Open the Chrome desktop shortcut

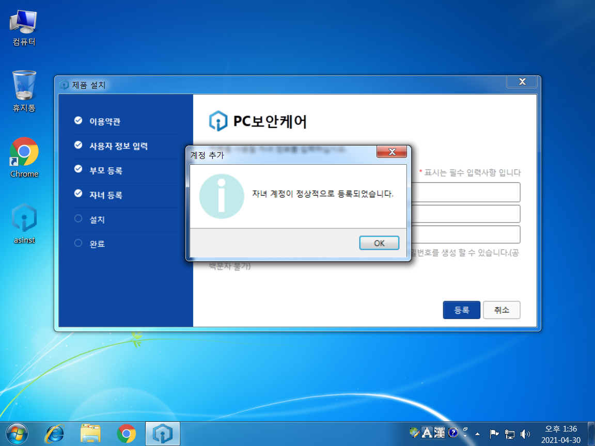24,157
